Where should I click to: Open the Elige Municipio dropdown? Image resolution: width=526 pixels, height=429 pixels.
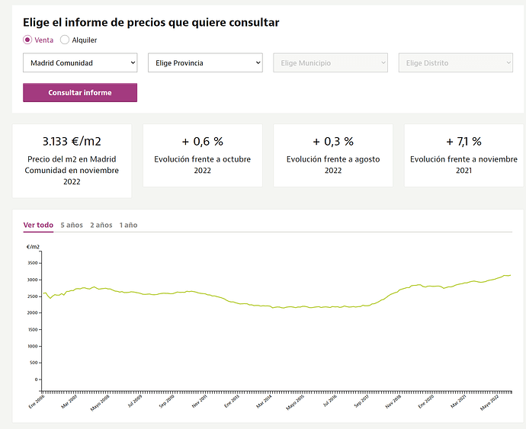(330, 62)
